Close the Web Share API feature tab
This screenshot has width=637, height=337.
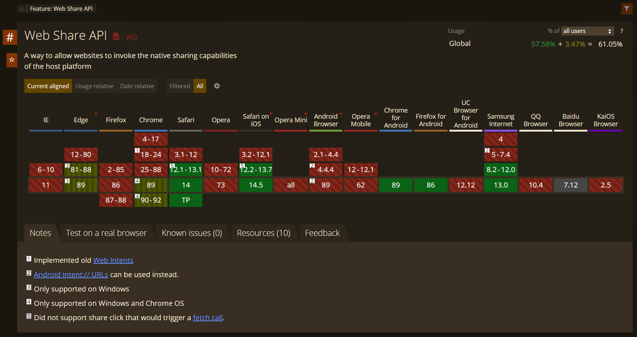point(21,9)
